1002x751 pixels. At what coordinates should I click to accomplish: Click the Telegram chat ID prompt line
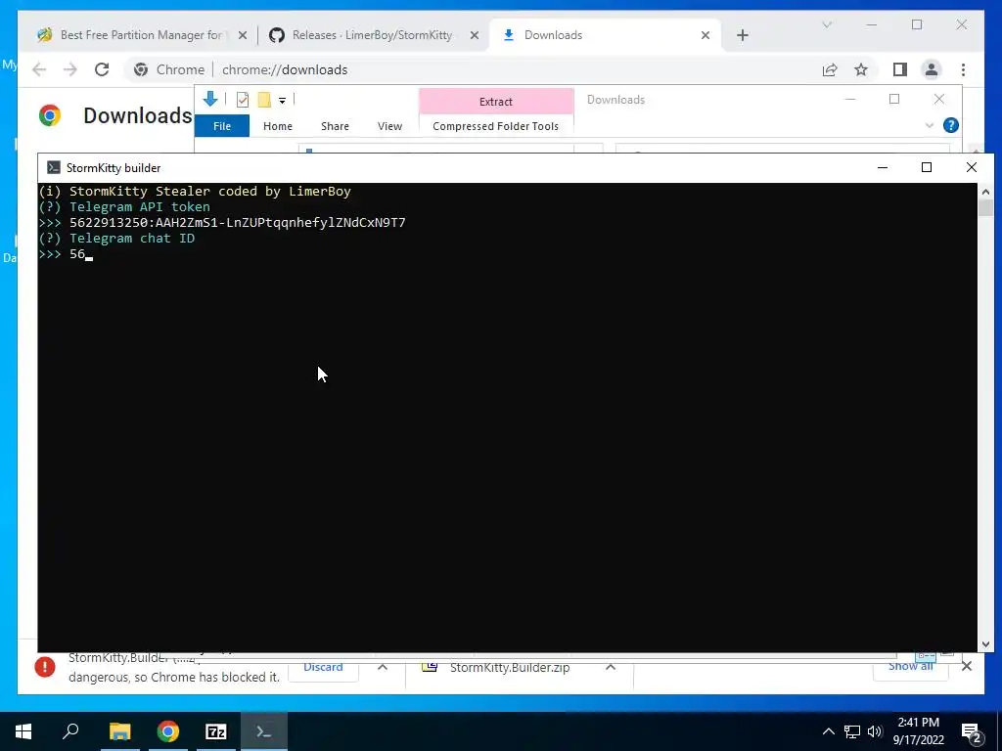[116, 239]
